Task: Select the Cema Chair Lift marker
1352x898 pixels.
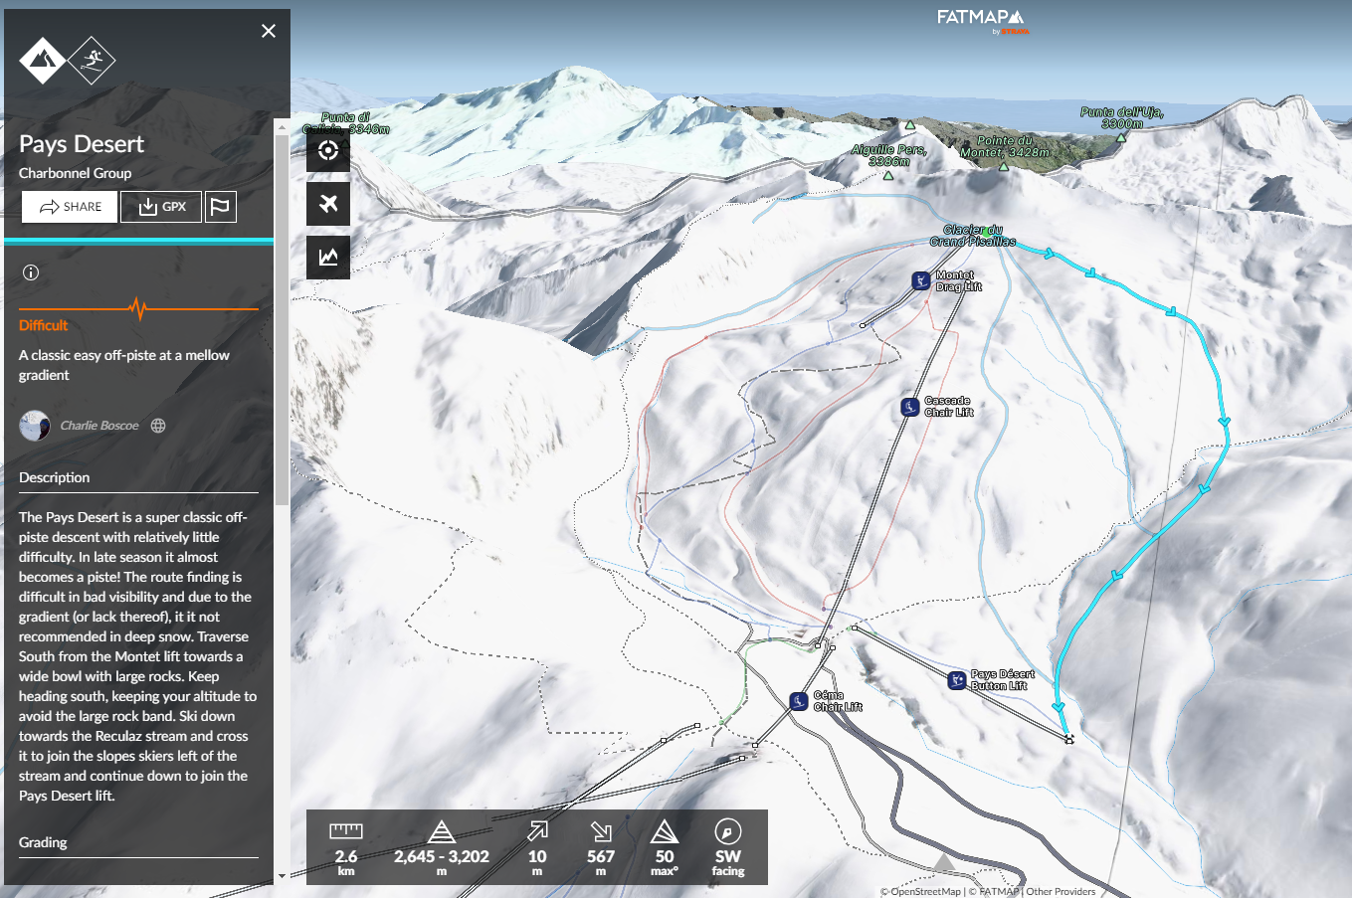Action: tap(798, 701)
